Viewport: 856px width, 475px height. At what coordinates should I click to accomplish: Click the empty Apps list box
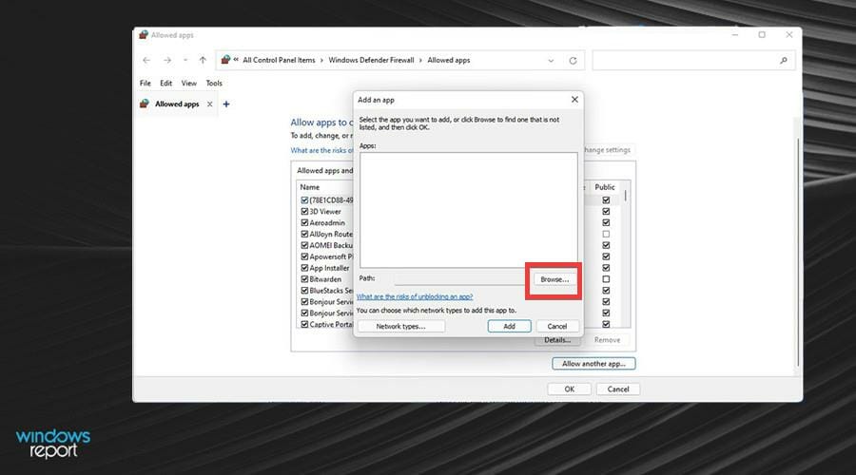(x=468, y=210)
